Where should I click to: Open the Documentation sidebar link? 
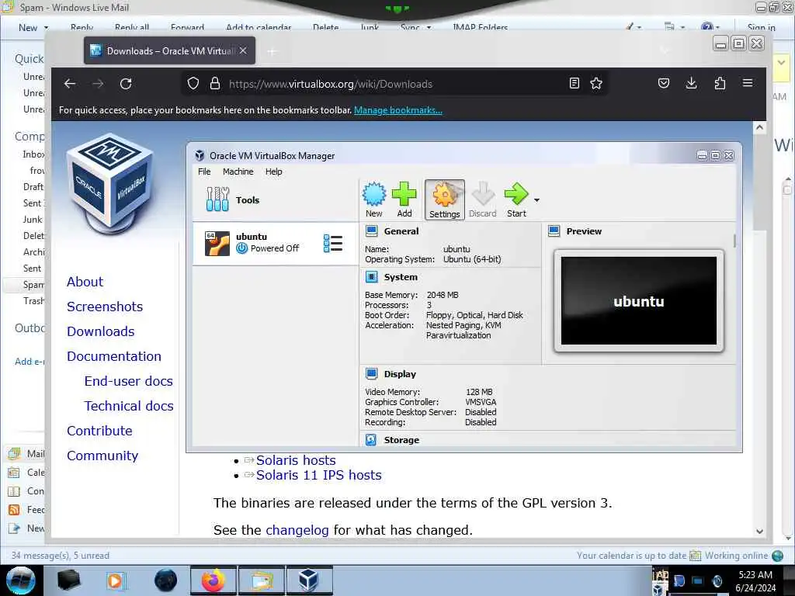click(x=113, y=356)
